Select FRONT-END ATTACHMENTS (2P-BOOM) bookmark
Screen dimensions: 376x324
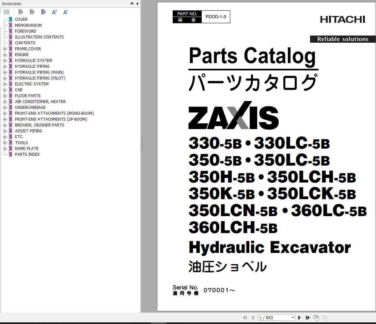click(x=51, y=119)
